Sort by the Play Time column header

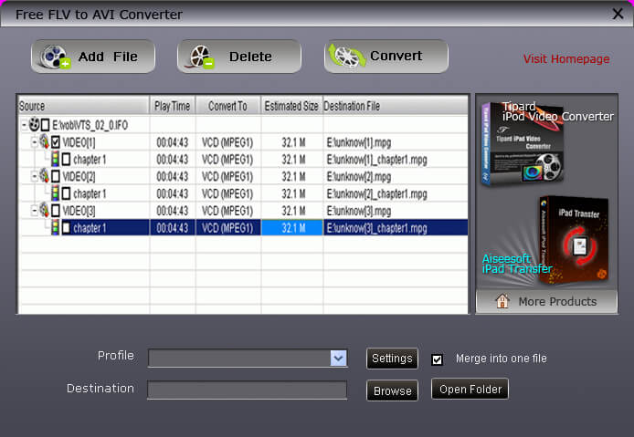coord(172,106)
